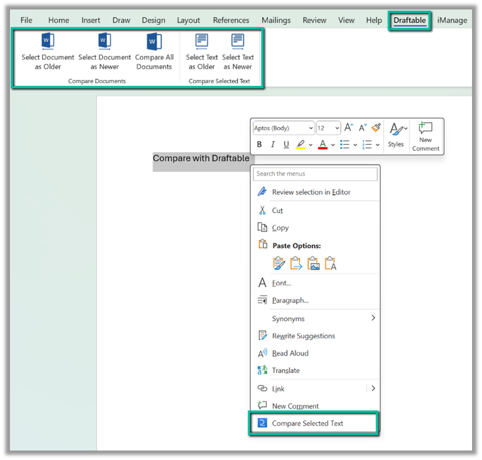Select Document as Newer in Draftable ribbon

tap(104, 52)
